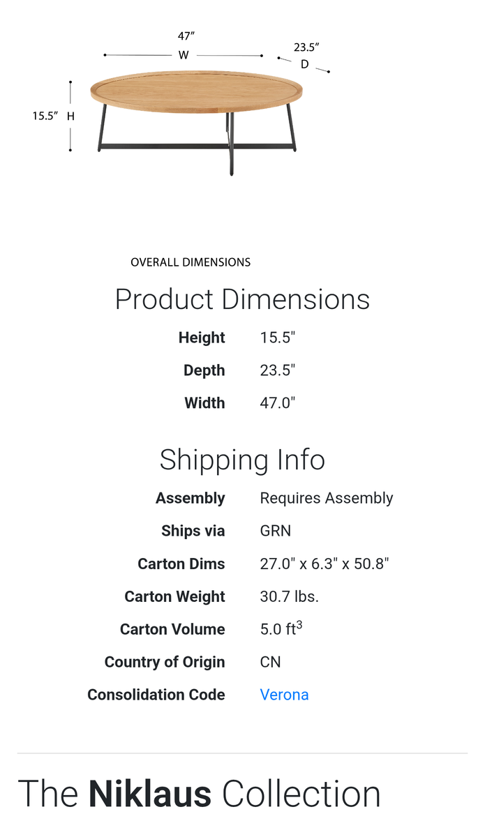Viewport: 485px width, 837px height.
Task: Click the Consolidation Code label
Action: click(x=156, y=695)
